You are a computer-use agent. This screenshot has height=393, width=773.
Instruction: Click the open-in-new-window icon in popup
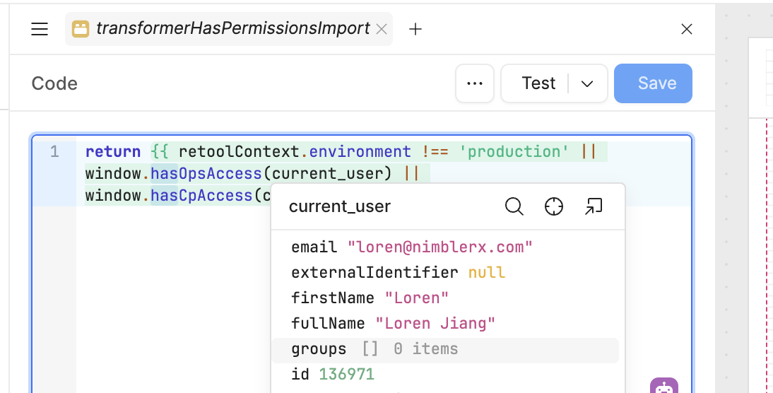click(594, 206)
